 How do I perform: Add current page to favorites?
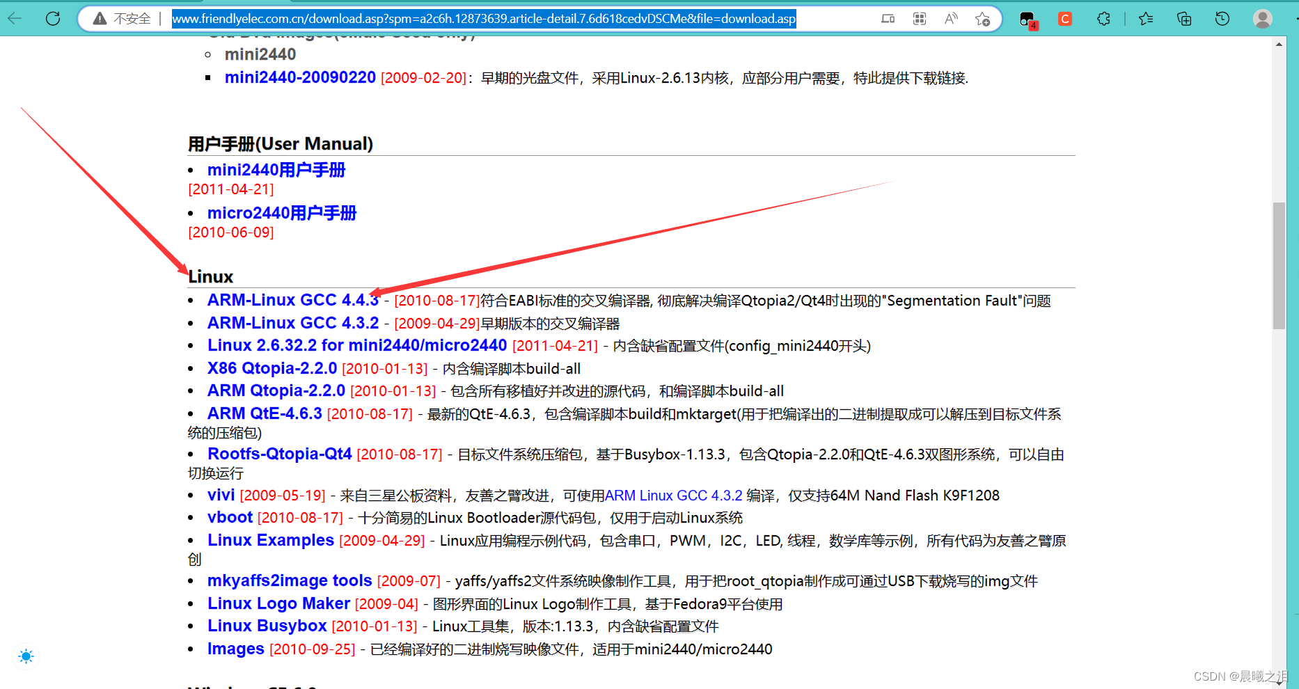982,19
